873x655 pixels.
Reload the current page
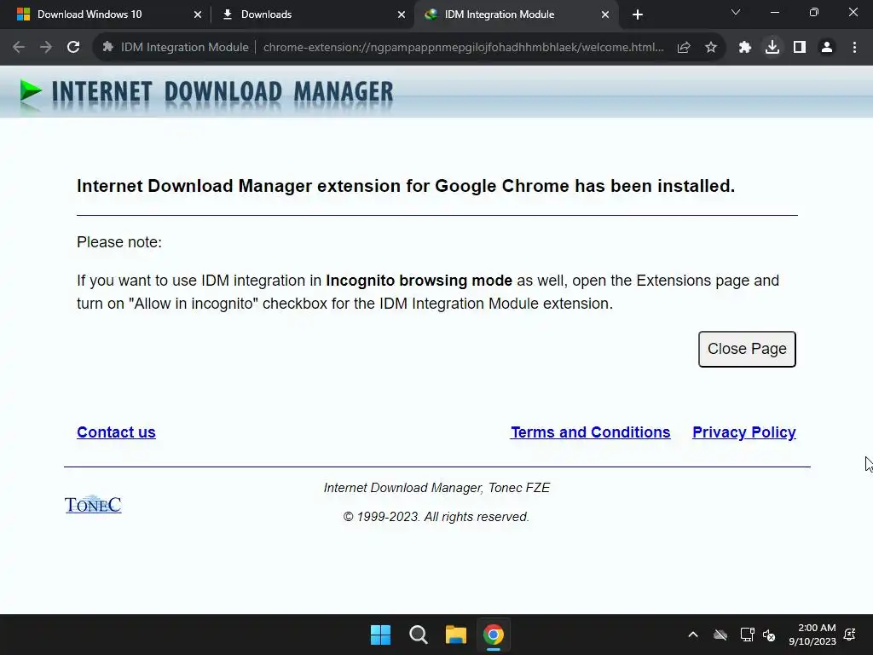[73, 48]
